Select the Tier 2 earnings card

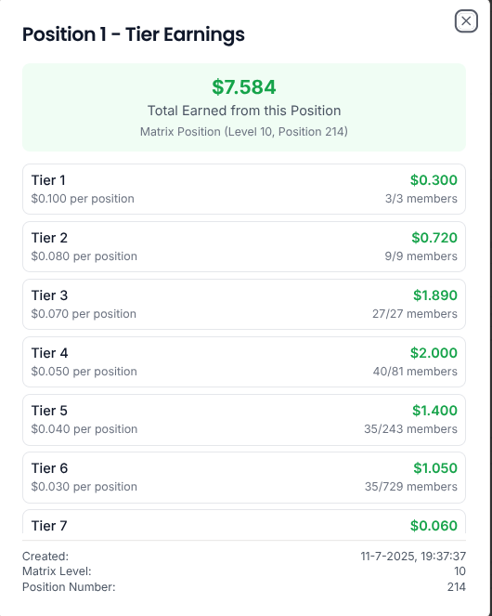click(244, 247)
